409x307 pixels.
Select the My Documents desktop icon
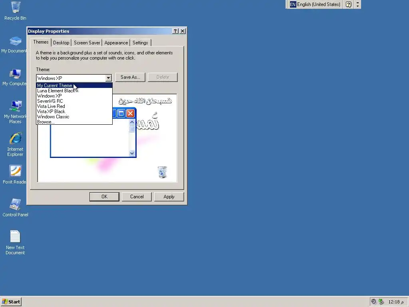[14, 45]
